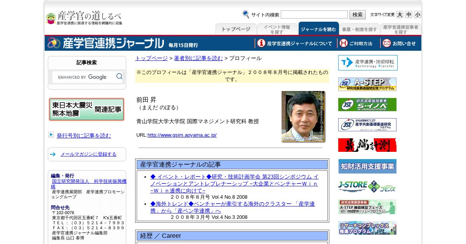Viewport: 466px width, 244px height.
Task: Open 国立研究開発法人 科学技術振興機構 link
Action: point(89,184)
